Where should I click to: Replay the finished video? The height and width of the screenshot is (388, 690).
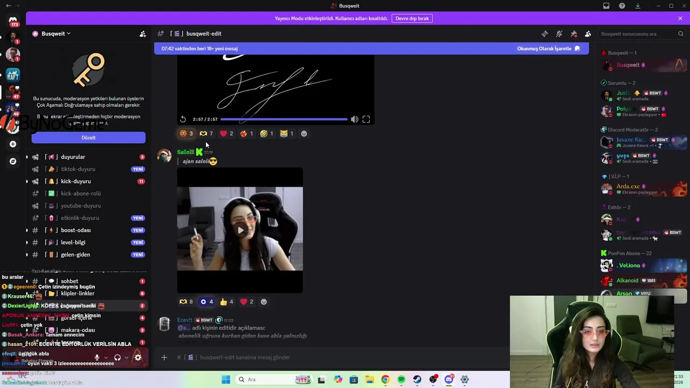click(183, 119)
